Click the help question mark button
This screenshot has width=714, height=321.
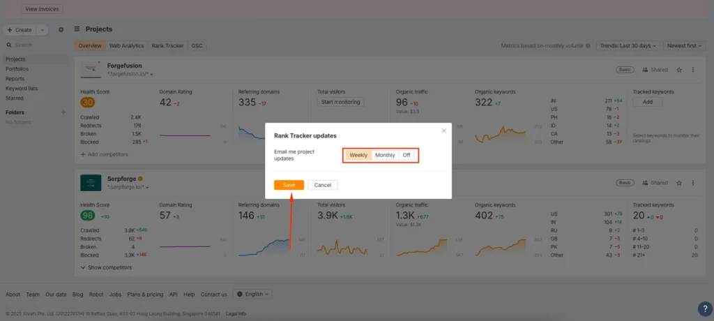tap(705, 308)
